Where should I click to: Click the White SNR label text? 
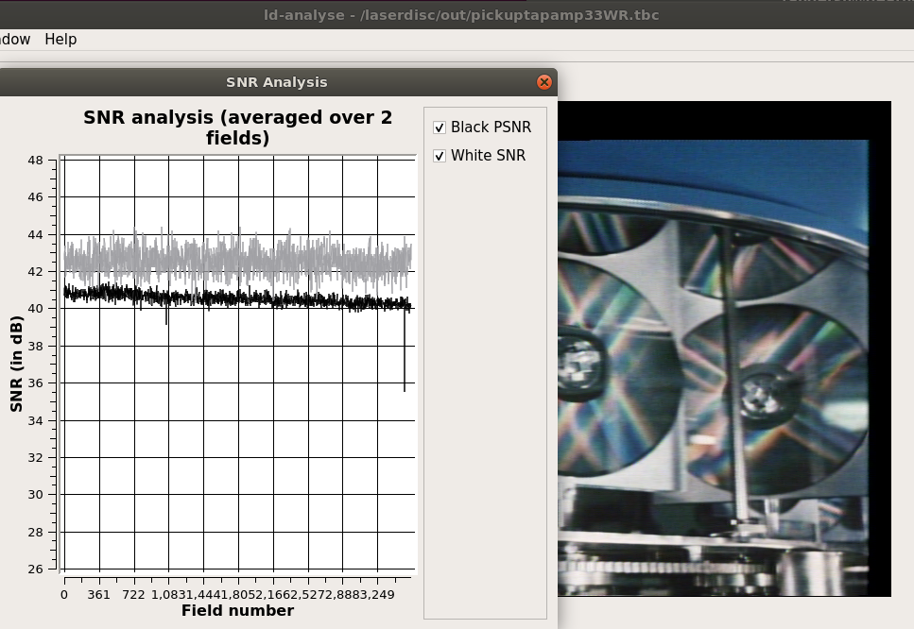point(488,156)
